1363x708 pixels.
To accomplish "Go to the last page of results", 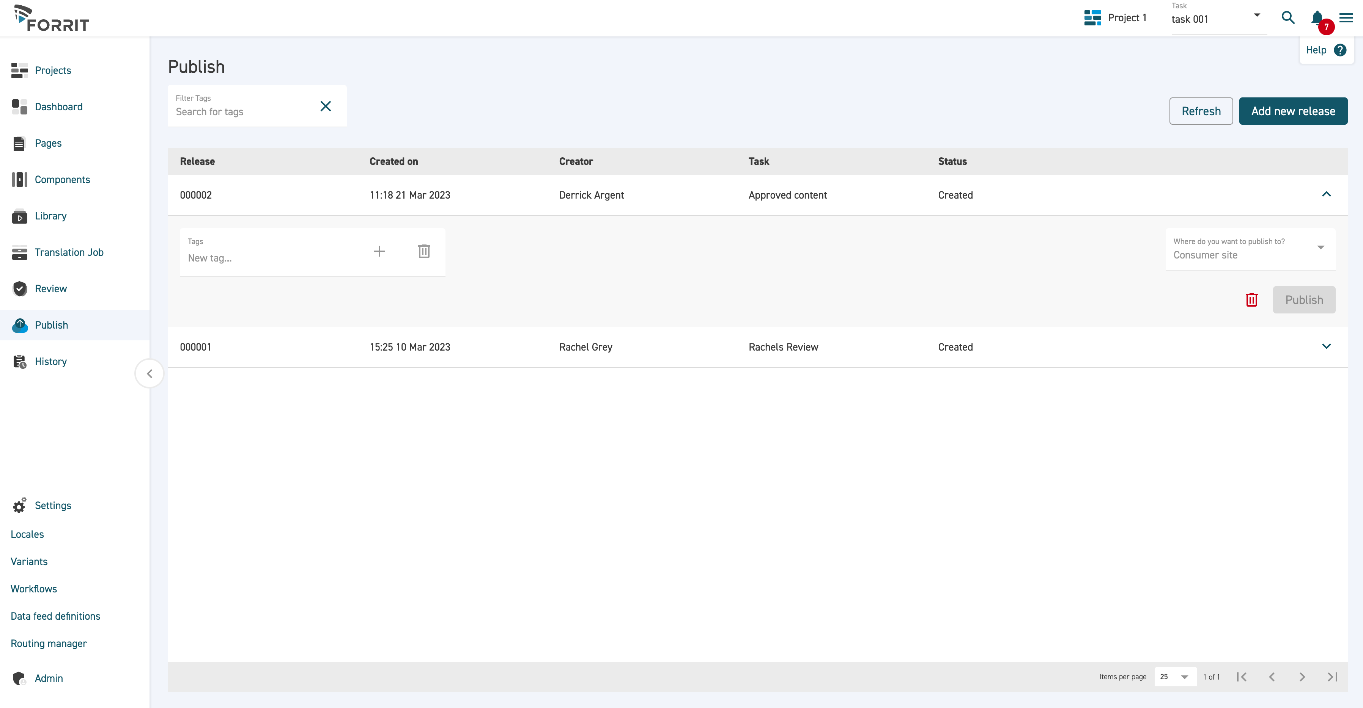I will pos(1332,677).
